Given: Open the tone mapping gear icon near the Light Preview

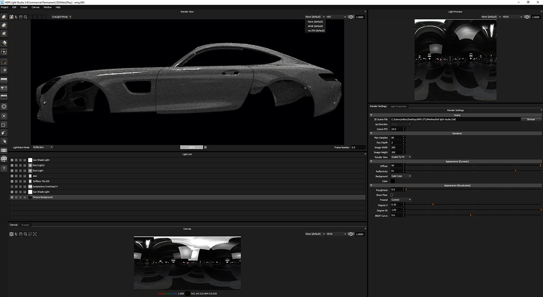Looking at the screenshot, I should (x=526, y=17).
